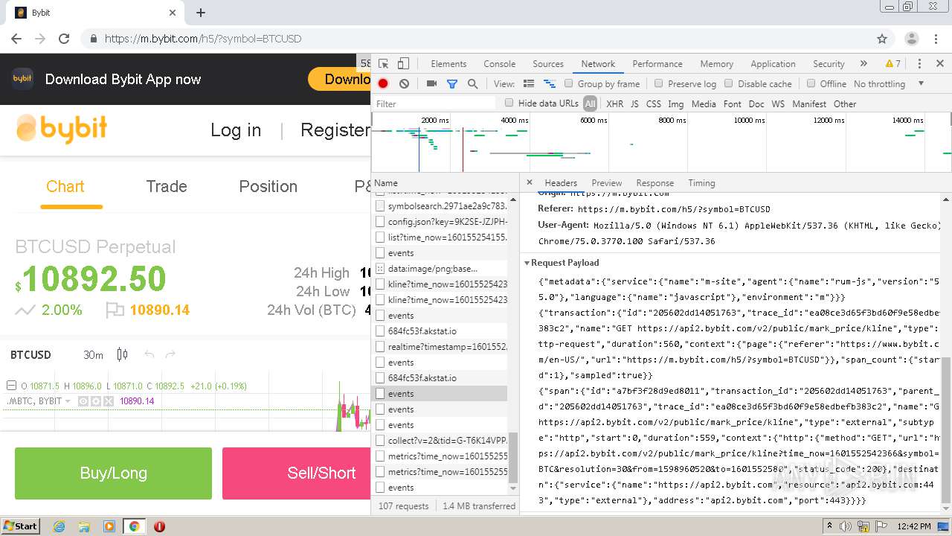This screenshot has height=536, width=952.
Task: Toggle the network filter funnel icon
Action: pyautogui.click(x=451, y=84)
